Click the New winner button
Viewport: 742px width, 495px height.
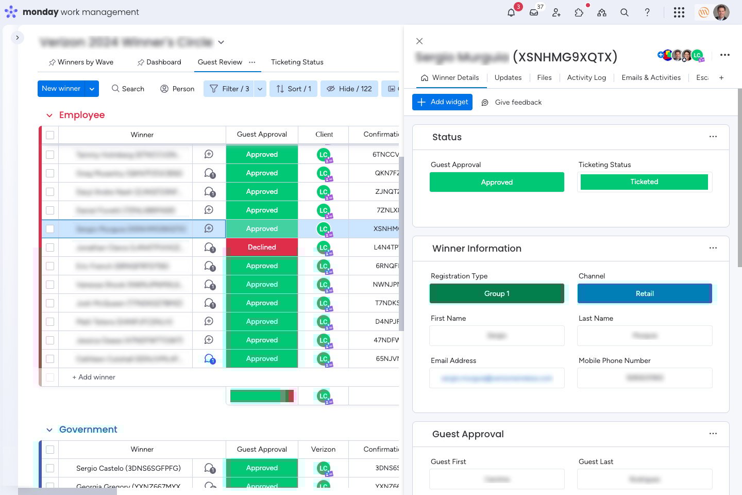point(61,89)
